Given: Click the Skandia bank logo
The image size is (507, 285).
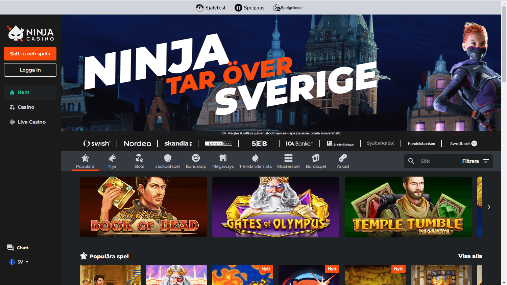Looking at the screenshot, I should click(x=178, y=144).
